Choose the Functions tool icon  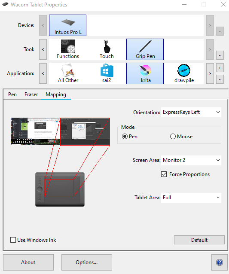click(x=68, y=49)
